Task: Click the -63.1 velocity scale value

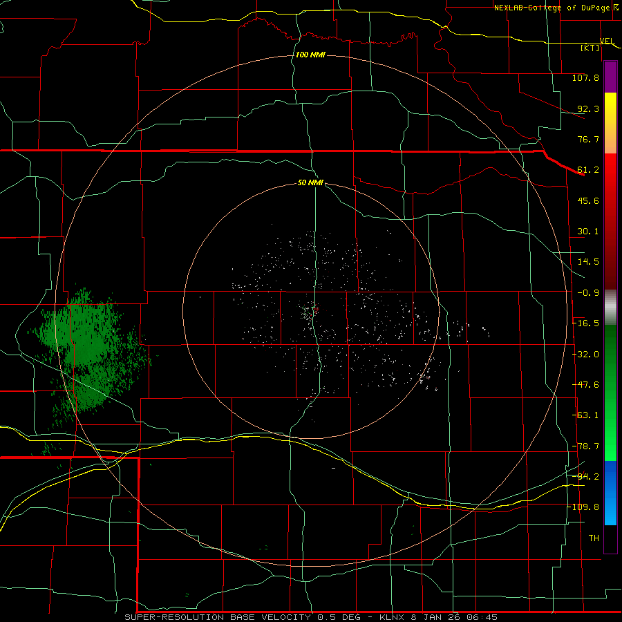Action: (x=585, y=415)
